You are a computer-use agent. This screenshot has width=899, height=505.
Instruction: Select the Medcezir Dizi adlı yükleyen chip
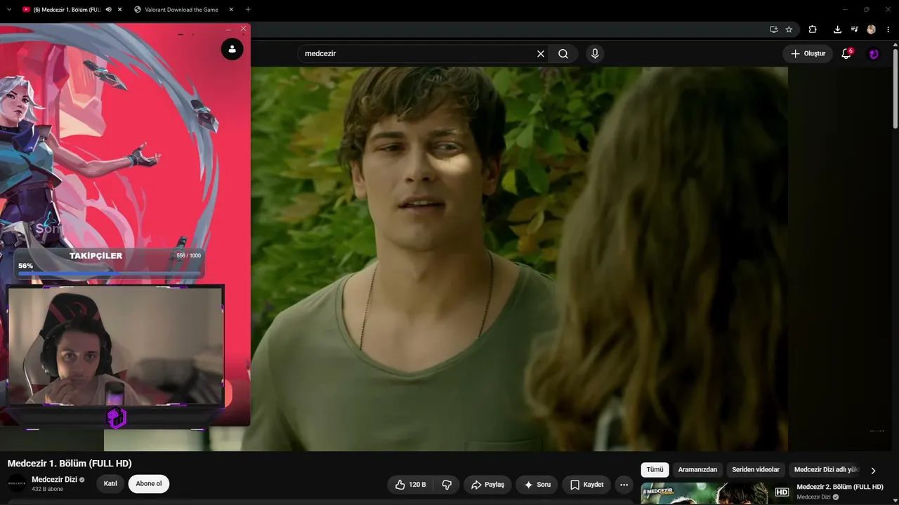[x=826, y=470]
